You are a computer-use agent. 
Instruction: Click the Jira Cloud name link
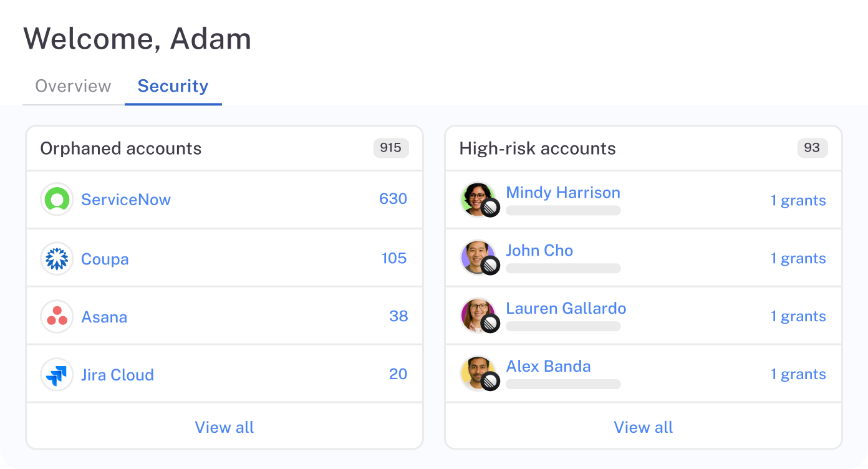coord(117,375)
